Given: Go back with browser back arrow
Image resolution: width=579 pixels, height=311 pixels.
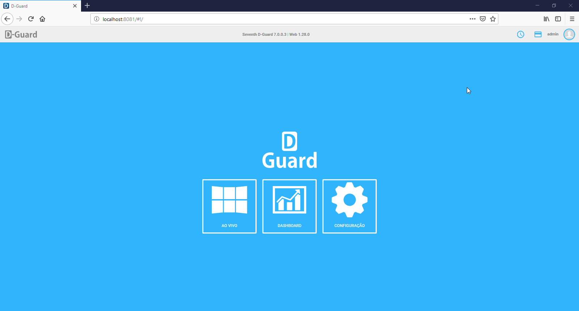Looking at the screenshot, I should pyautogui.click(x=7, y=19).
